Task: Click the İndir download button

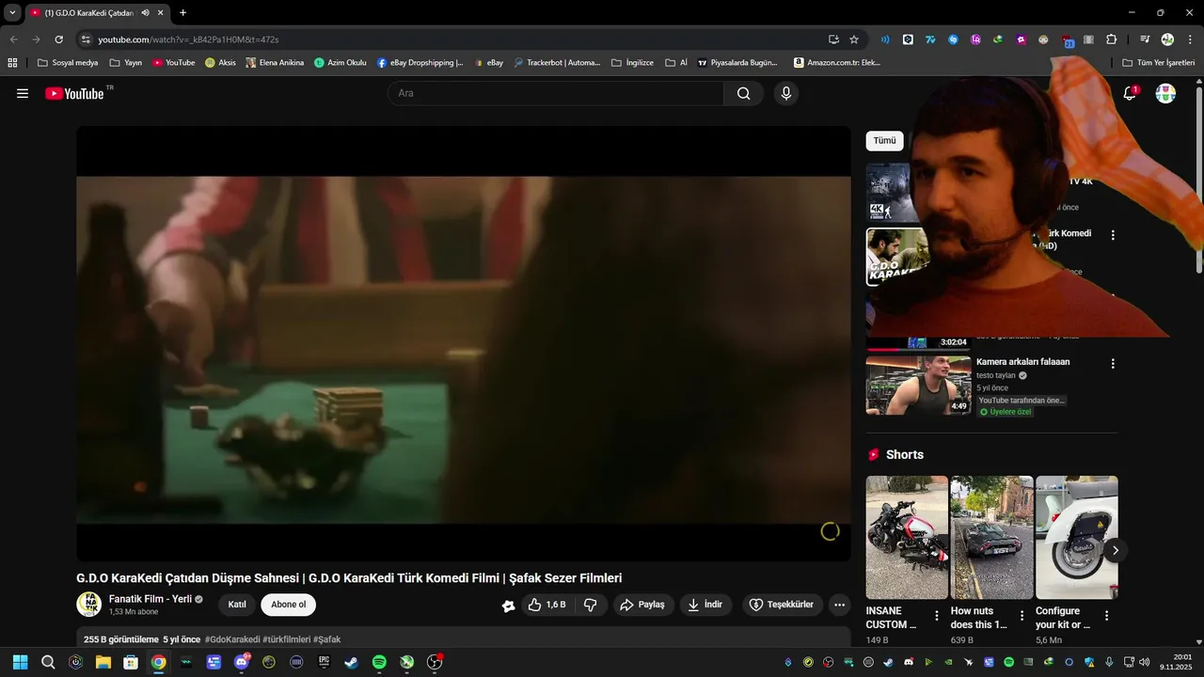Action: (705, 605)
